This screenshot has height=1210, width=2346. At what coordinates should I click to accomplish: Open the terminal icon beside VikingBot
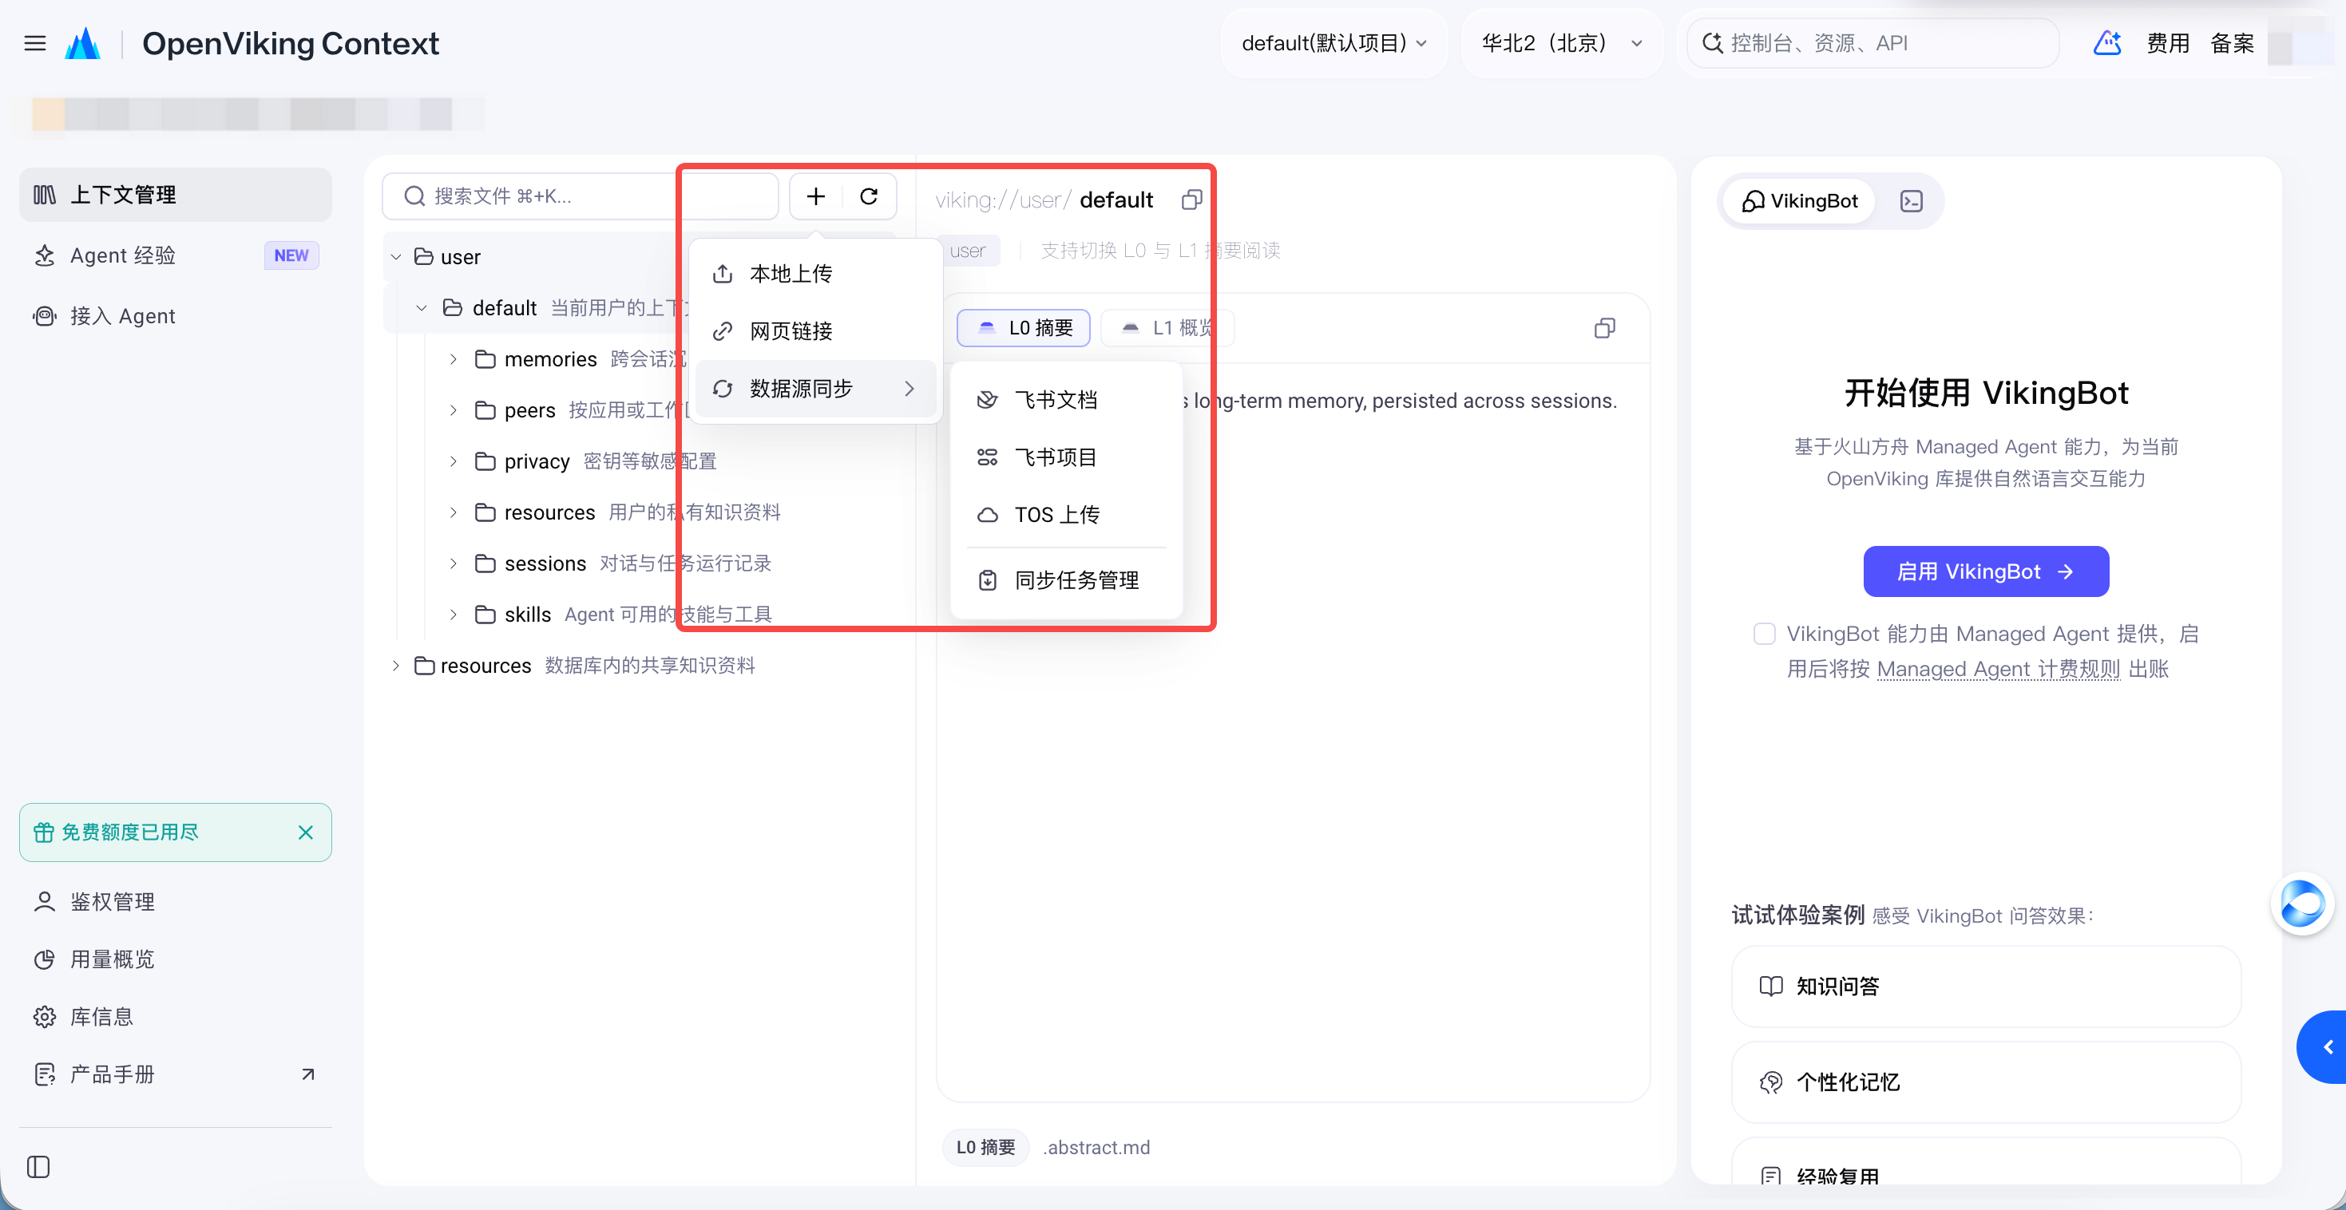[x=1912, y=201]
